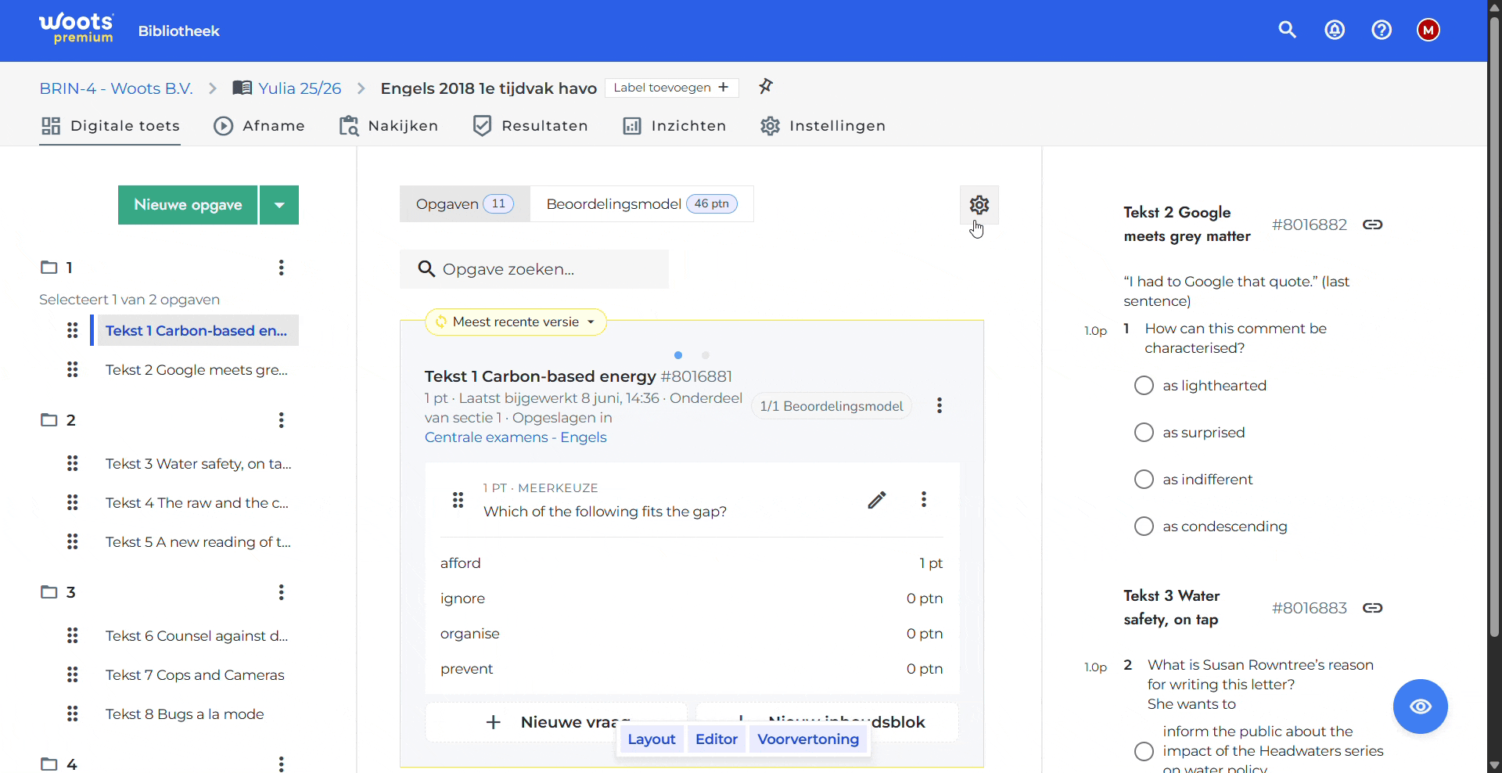
Task: Copy link icon for Tekst 2 #8016882
Action: [x=1372, y=225]
